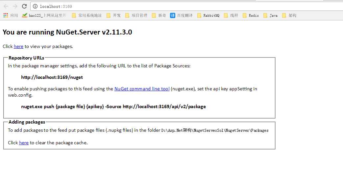The image size is (343, 187).
Task: Click the site info icon in address bar
Action: pos(35,6)
